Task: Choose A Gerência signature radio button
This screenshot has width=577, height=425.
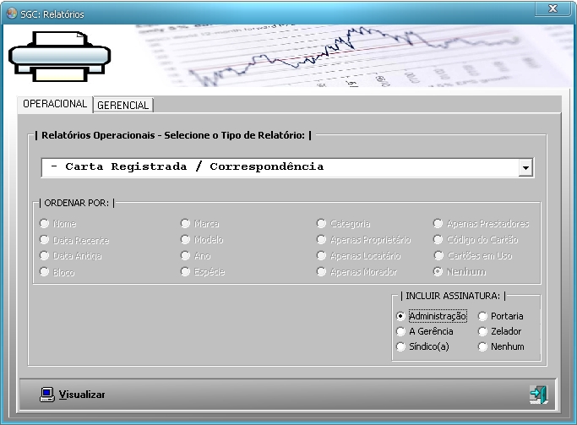Action: [400, 331]
